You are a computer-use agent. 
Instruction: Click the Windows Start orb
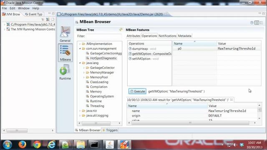pyautogui.click(x=7, y=145)
